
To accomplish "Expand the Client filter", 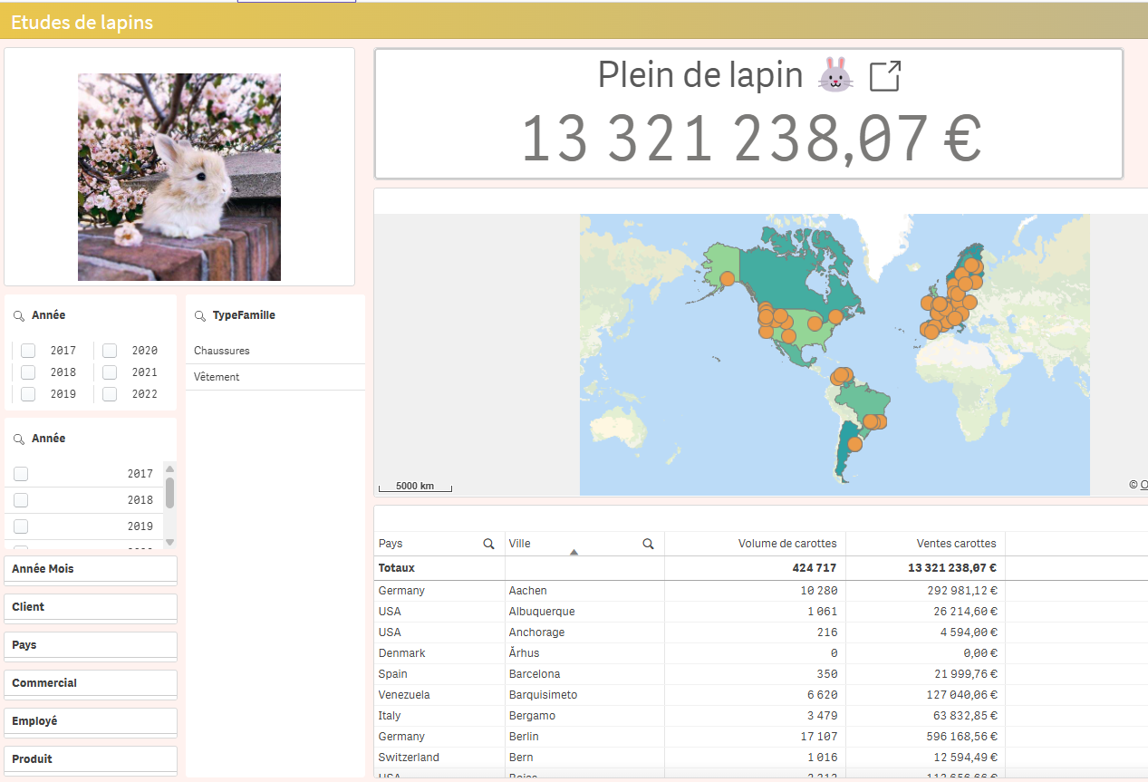I will click(91, 607).
